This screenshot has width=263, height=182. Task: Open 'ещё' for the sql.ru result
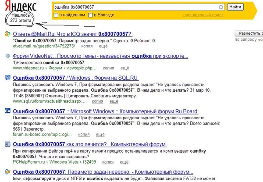tap(114, 101)
